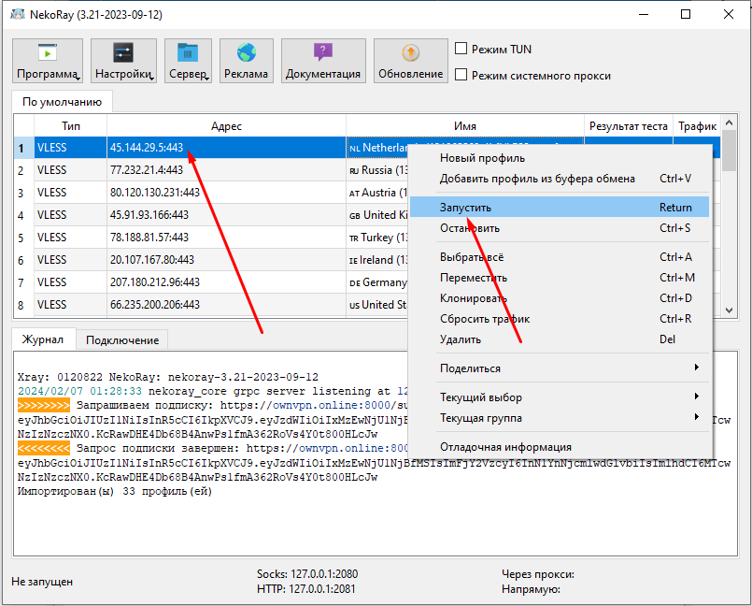The image size is (752, 606).
Task: Switch to the Подключение tab
Action: click(122, 340)
